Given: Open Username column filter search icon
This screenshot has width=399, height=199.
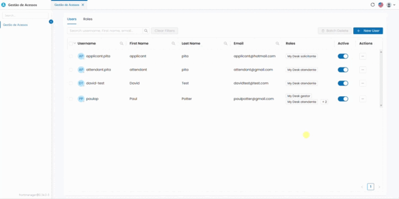Looking at the screenshot, I should 122,43.
